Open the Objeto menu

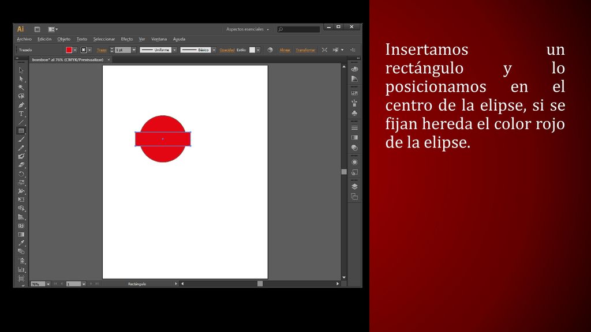click(x=63, y=39)
